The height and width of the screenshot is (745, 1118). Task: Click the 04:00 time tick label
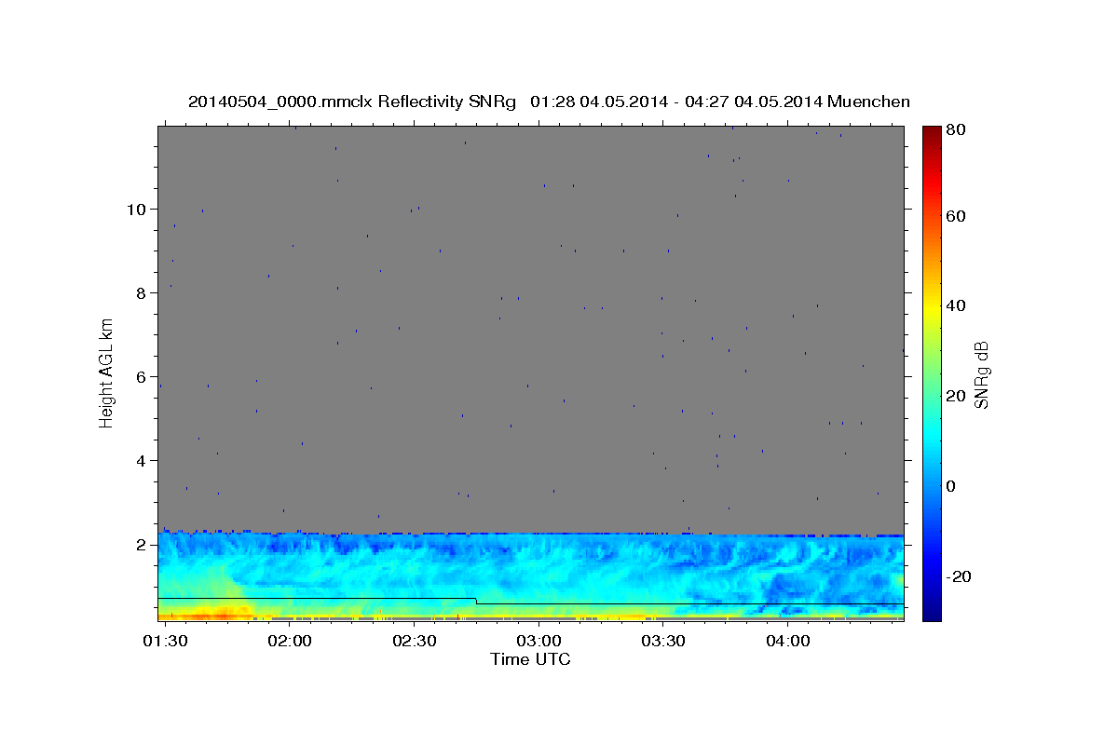[788, 641]
